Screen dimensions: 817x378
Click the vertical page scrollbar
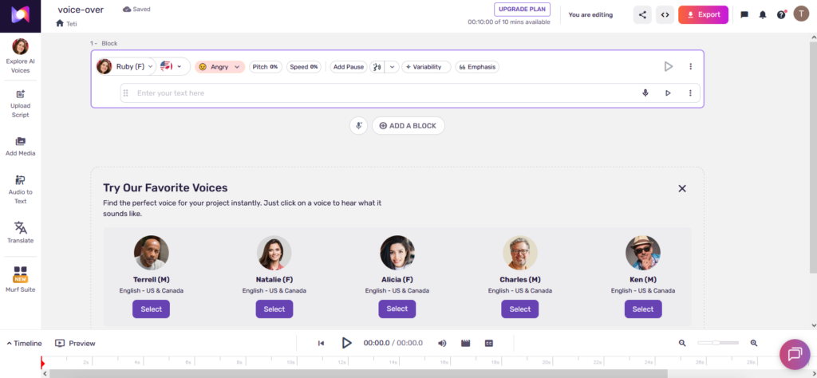tap(813, 156)
